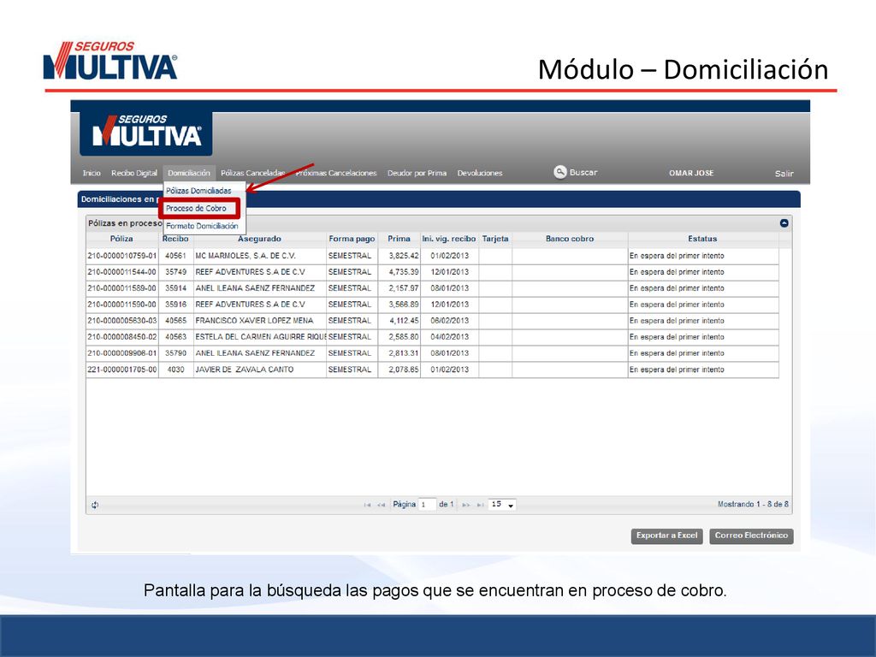Click date 06/02/2013 cell
Viewport: 876px width, 657px height.
(x=449, y=321)
